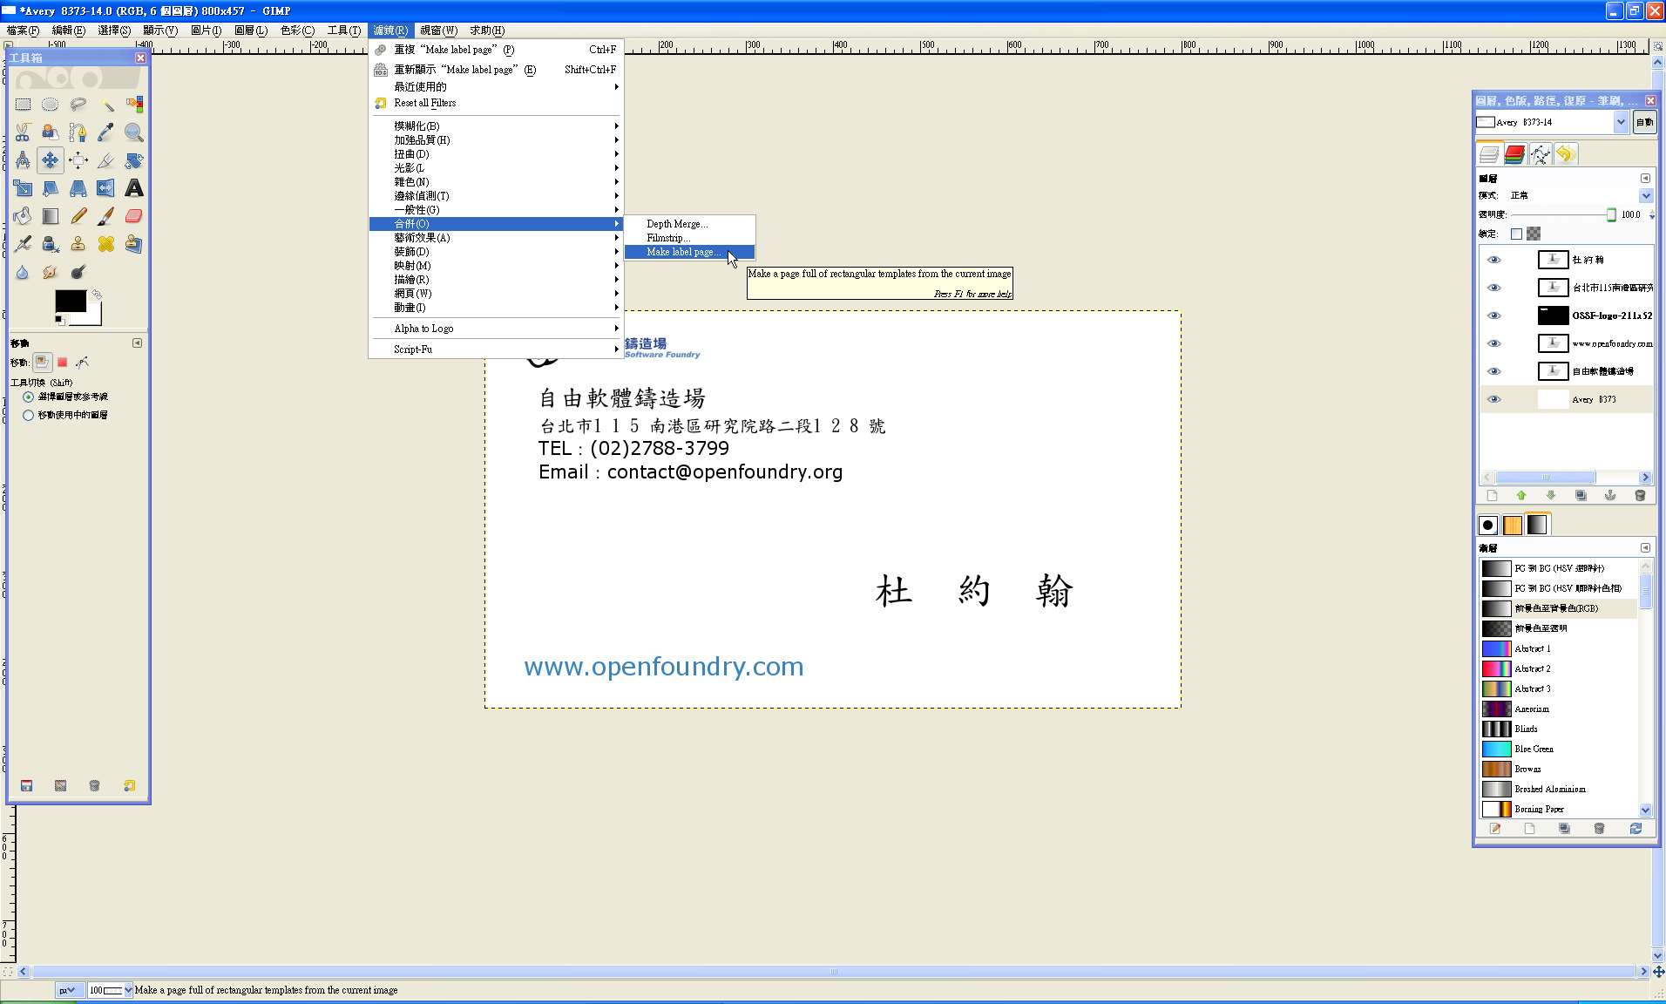Expand the 模糊化(B) submenu
The height and width of the screenshot is (1004, 1666).
(x=496, y=126)
